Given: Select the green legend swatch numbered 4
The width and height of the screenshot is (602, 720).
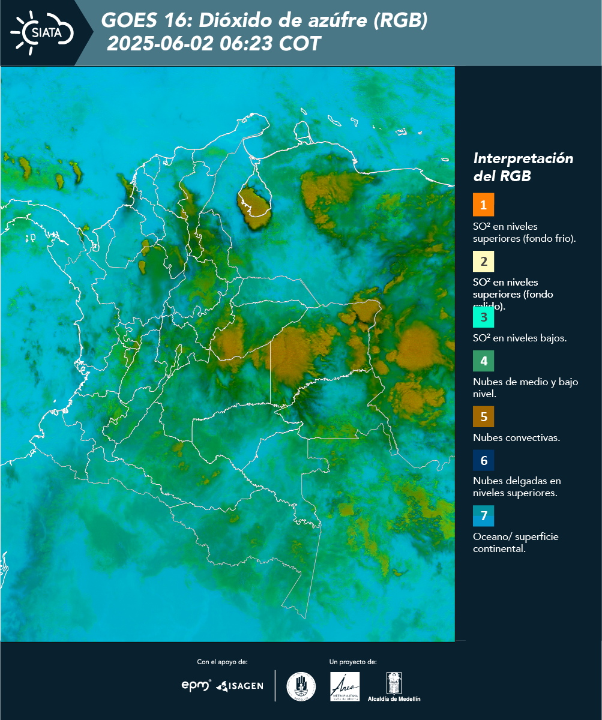Looking at the screenshot, I should (483, 361).
